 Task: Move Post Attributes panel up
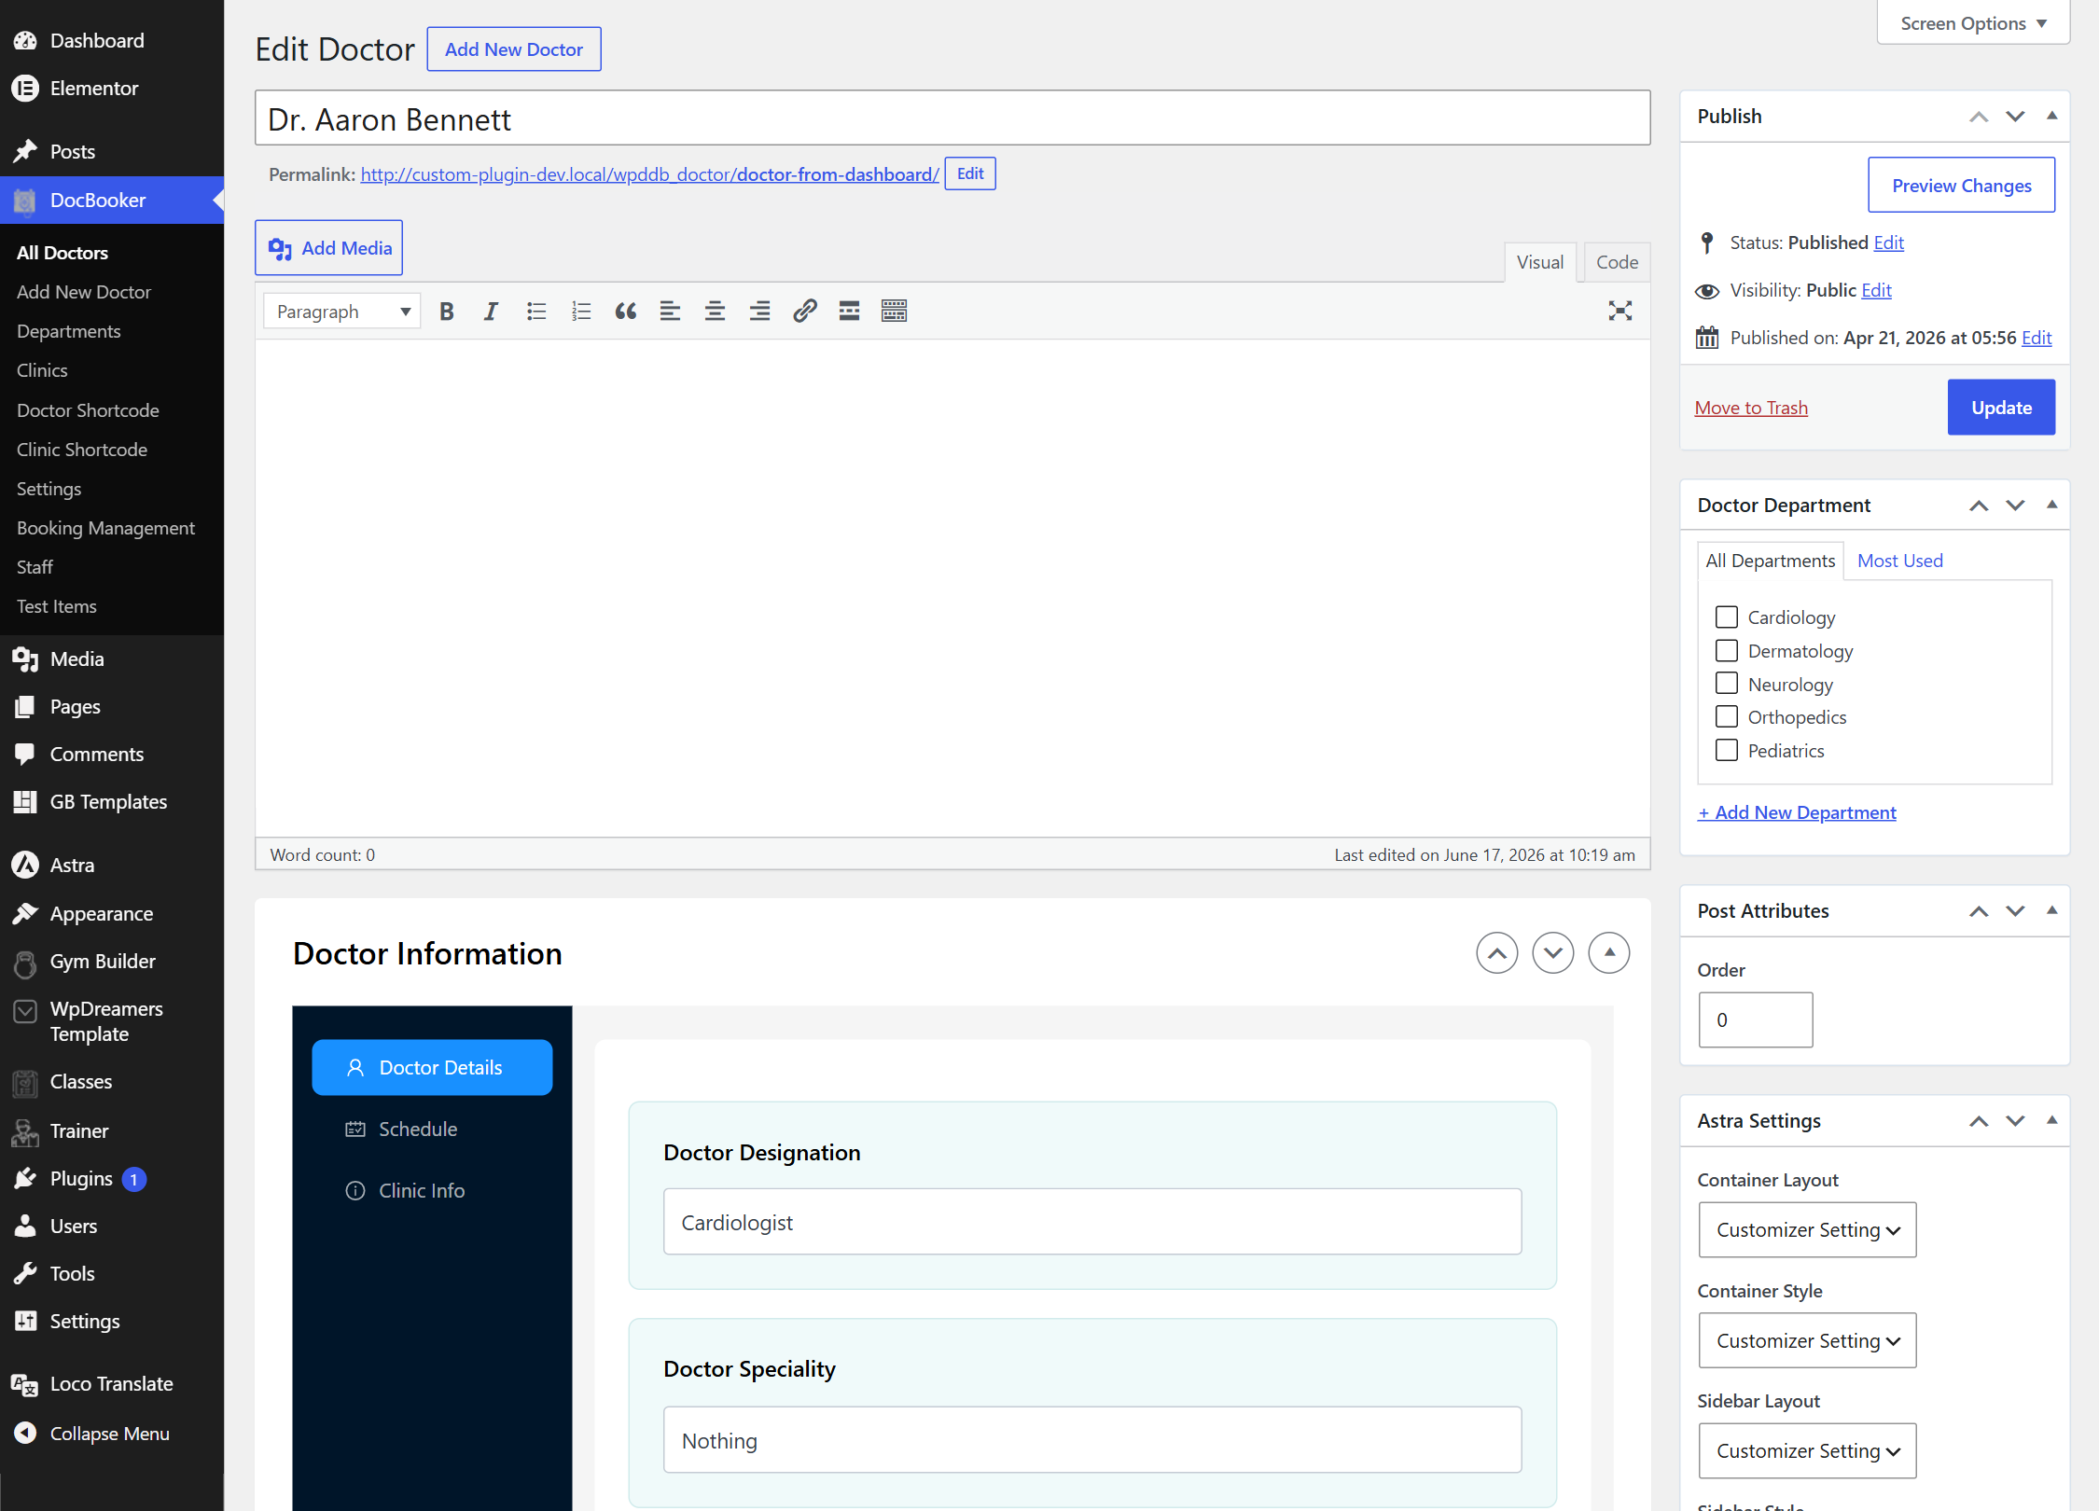pyautogui.click(x=1979, y=911)
